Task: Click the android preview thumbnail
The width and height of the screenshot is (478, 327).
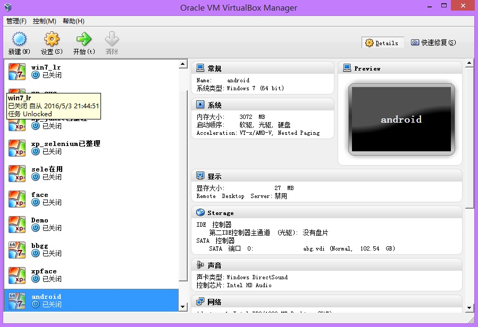Action: (x=401, y=119)
